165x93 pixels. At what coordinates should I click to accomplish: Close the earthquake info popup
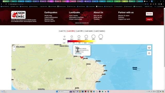click(x=89, y=46)
